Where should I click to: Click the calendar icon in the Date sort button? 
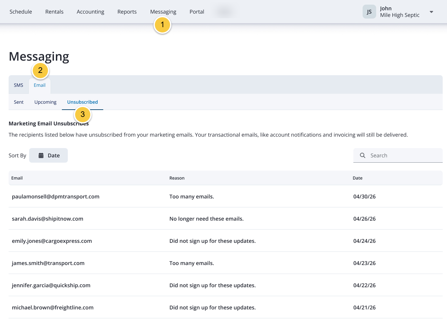(41, 155)
